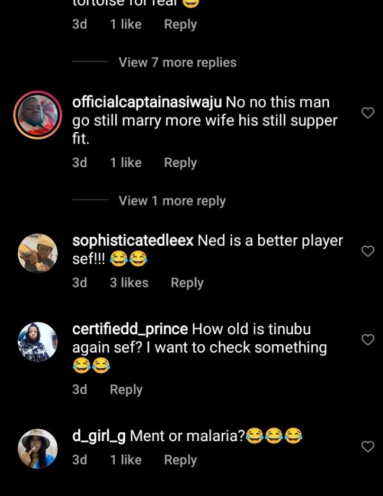Like officialcaptainasiwaju's comment with the heart
Viewport: 383px width, 496px height.
(368, 113)
